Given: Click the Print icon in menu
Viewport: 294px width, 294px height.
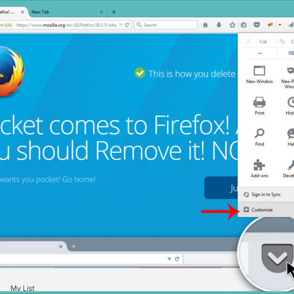Looking at the screenshot, I should (260, 102).
